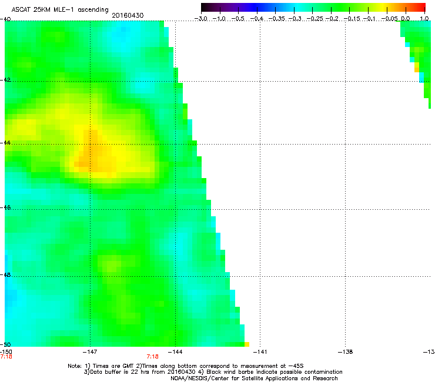Click the 'ASCAT 25KM MLE-1 ascending' title
Image resolution: width=435 pixels, height=382 pixels.
60,10
